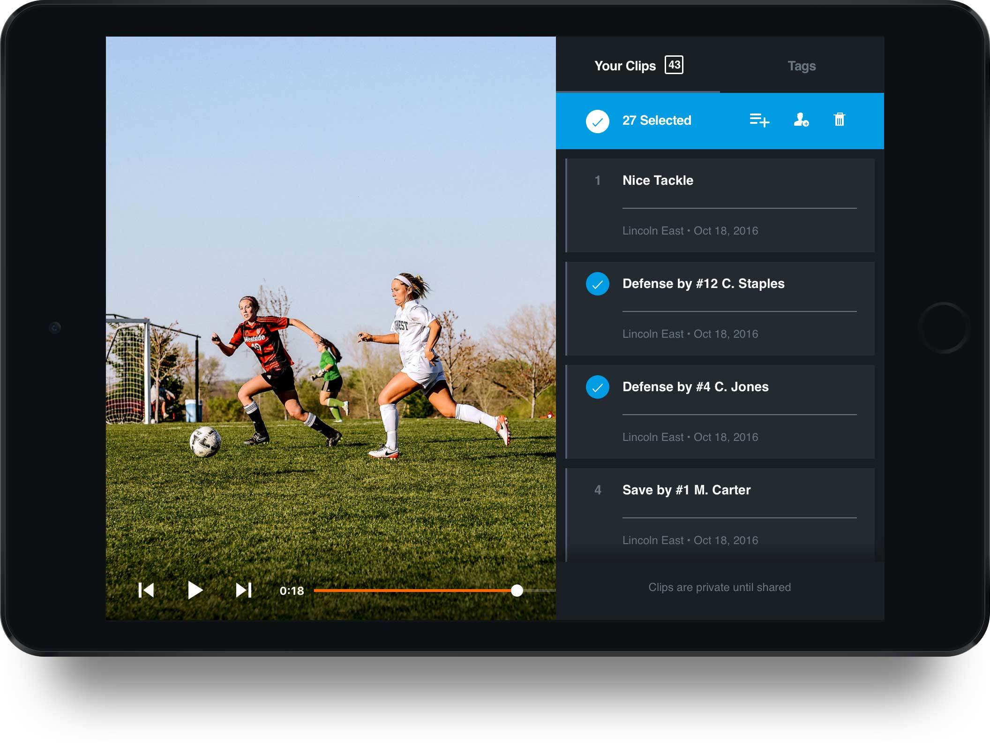
Task: Click the 0:18 timestamp
Action: (x=292, y=591)
